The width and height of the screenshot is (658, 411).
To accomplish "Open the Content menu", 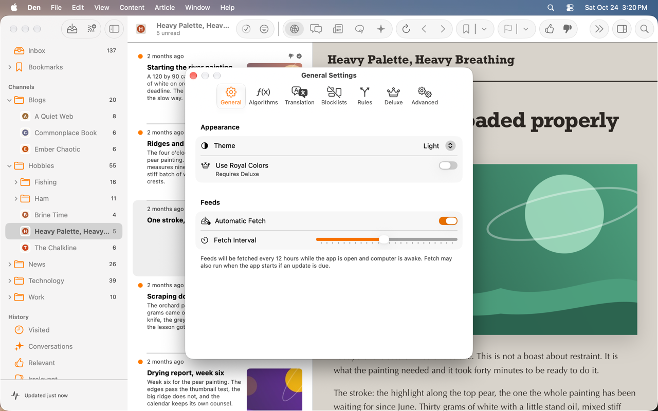I will pos(132,7).
